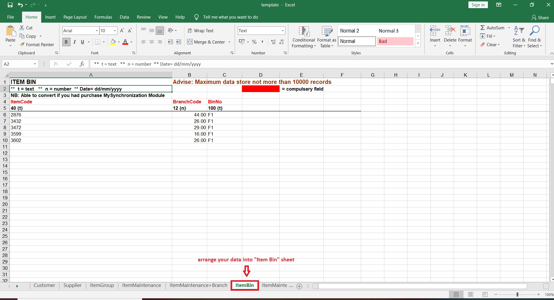Toggle Italic formatting
Viewport: 554px width, 300px height.
75,42
